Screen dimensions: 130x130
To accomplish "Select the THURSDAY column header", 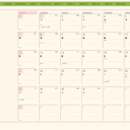I will [108, 13].
